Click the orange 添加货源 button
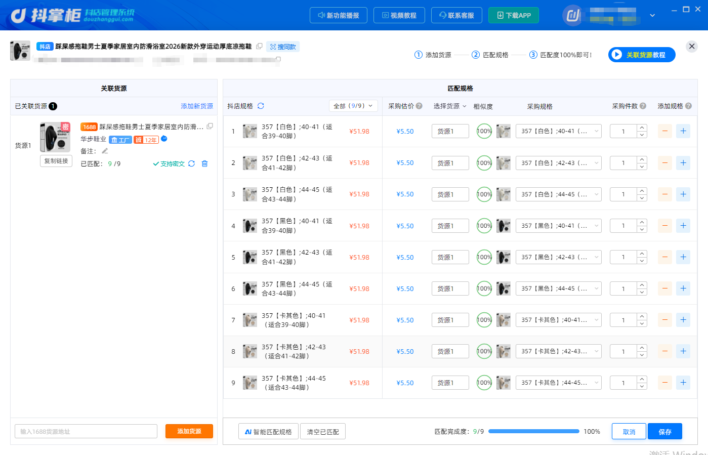This screenshot has height=455, width=708. (x=189, y=431)
